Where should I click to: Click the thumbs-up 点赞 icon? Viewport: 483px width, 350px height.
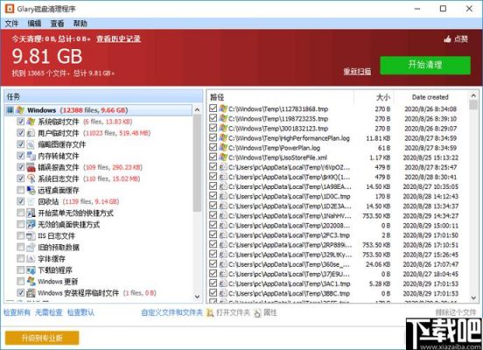[x=447, y=39]
